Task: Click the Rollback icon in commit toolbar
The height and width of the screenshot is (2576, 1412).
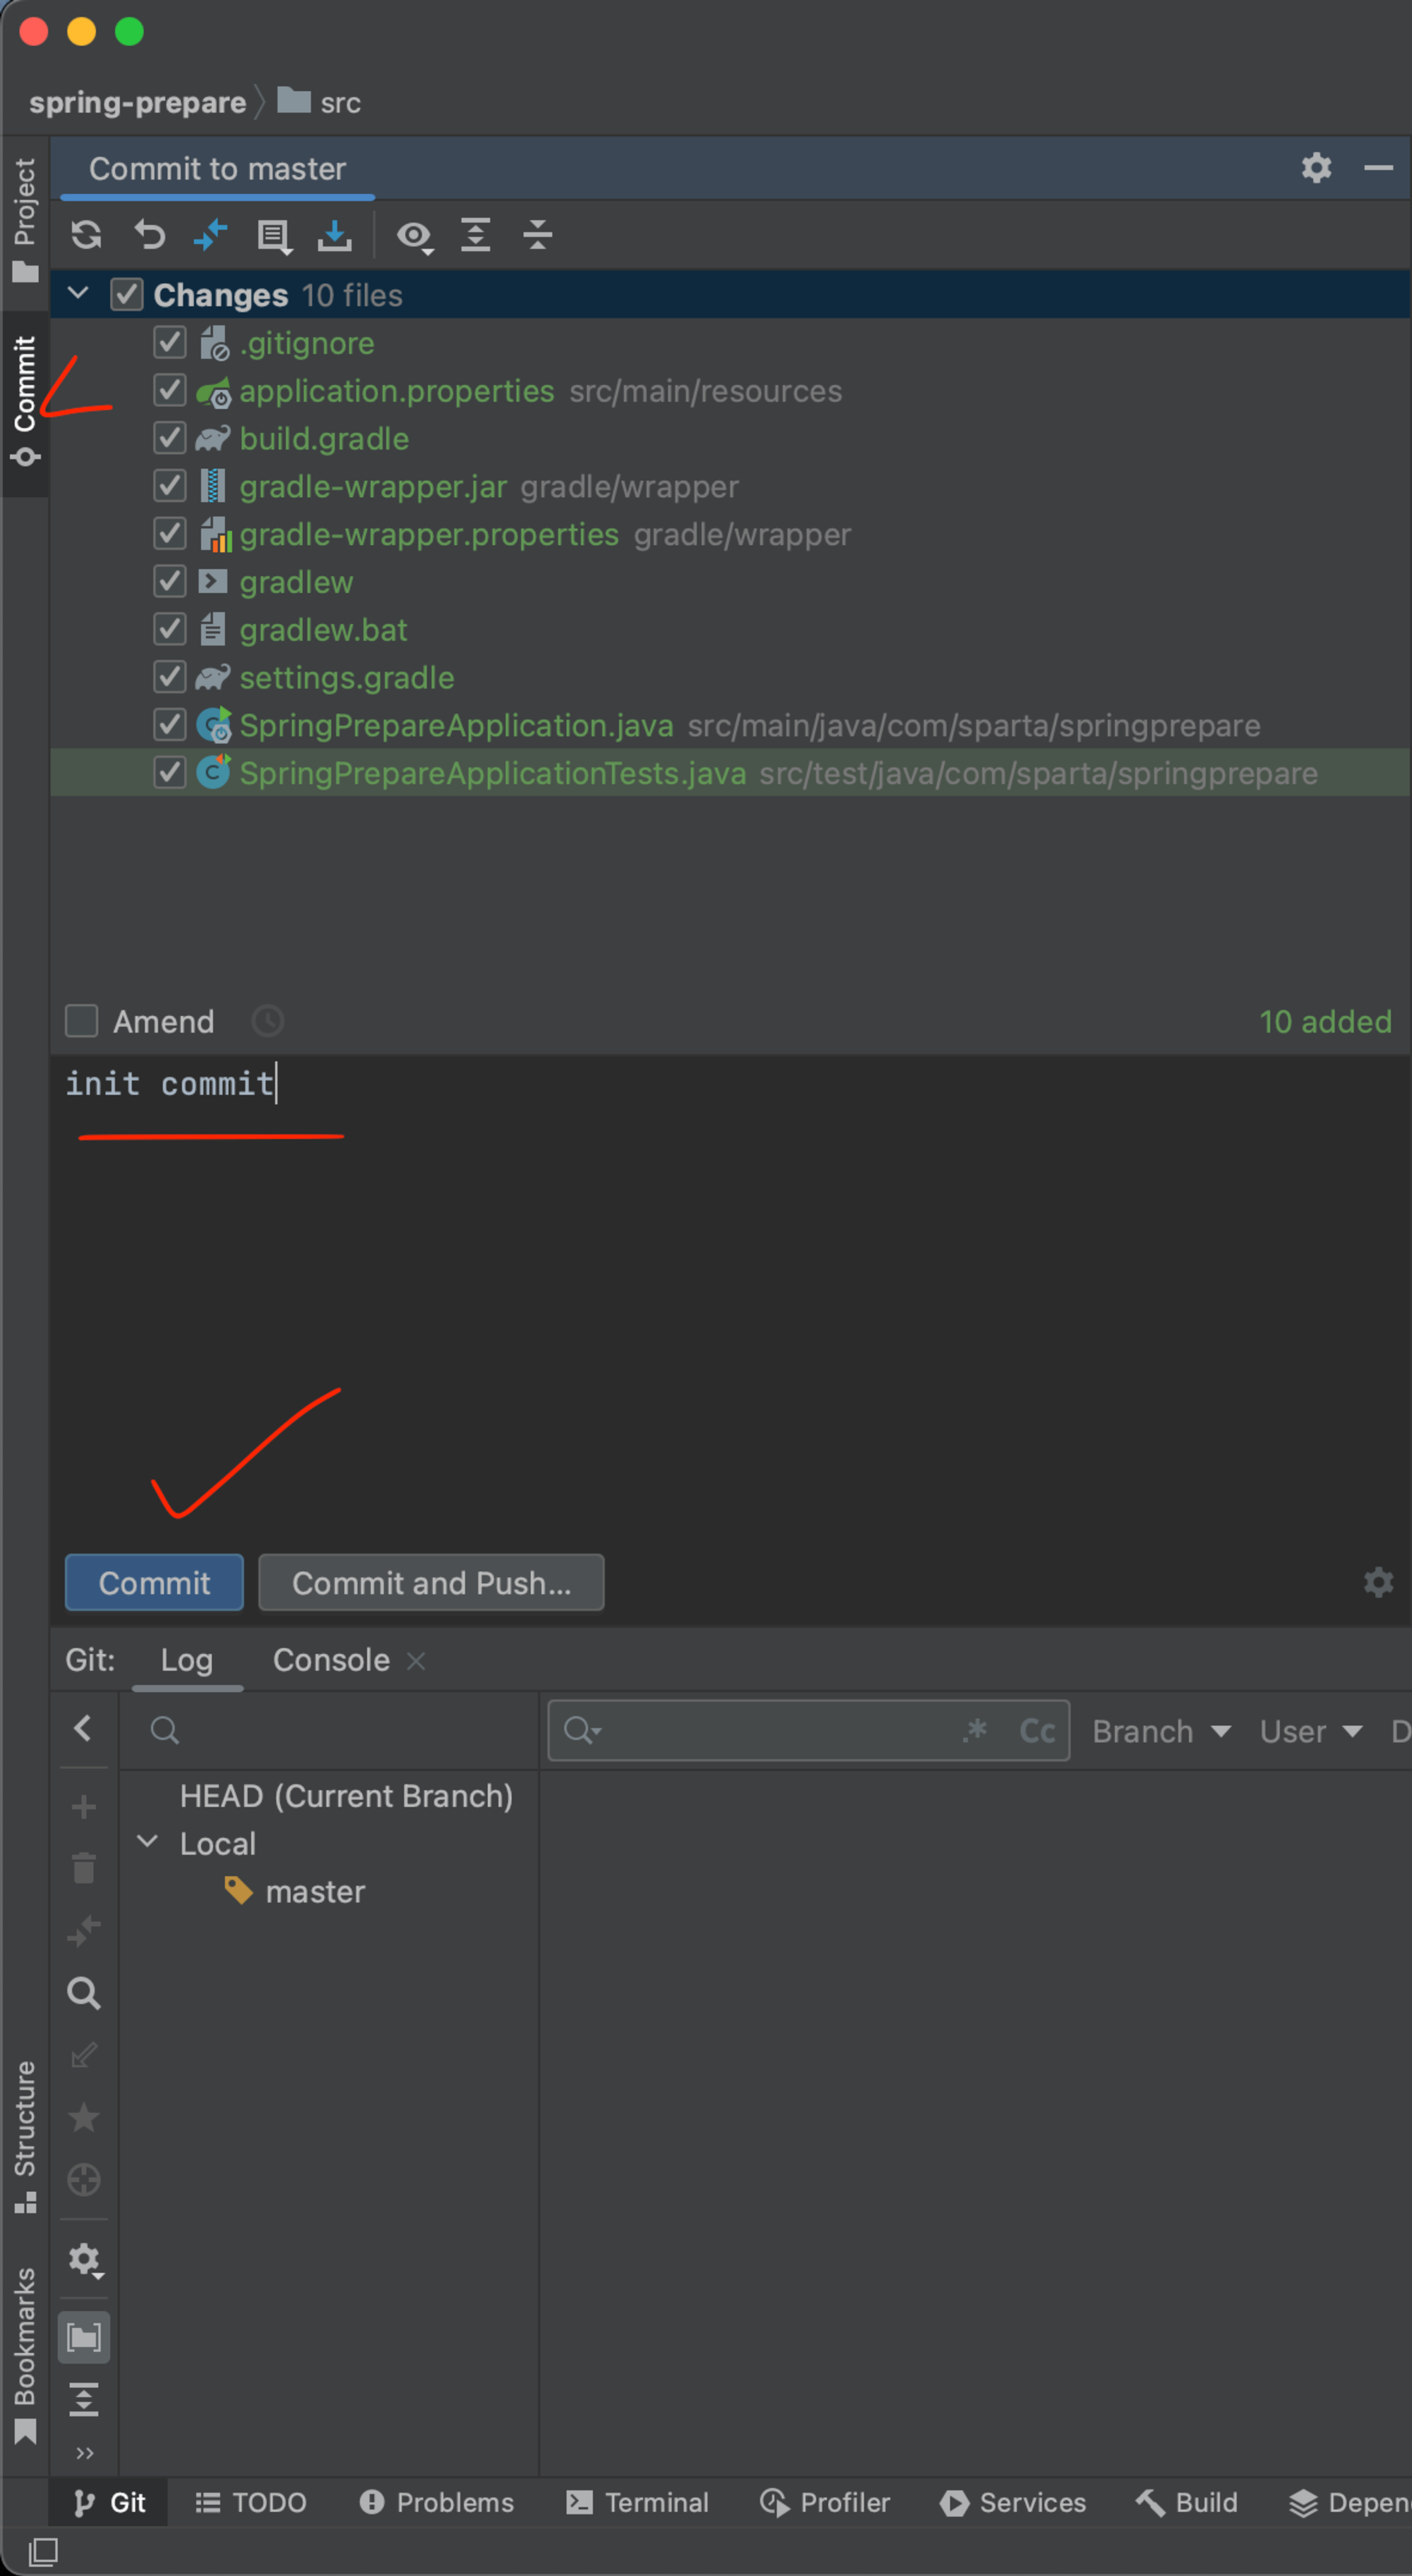Action: (150, 236)
